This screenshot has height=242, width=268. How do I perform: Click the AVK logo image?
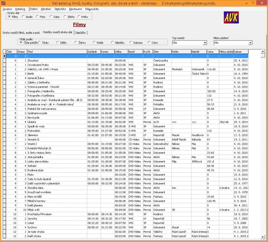(x=231, y=17)
